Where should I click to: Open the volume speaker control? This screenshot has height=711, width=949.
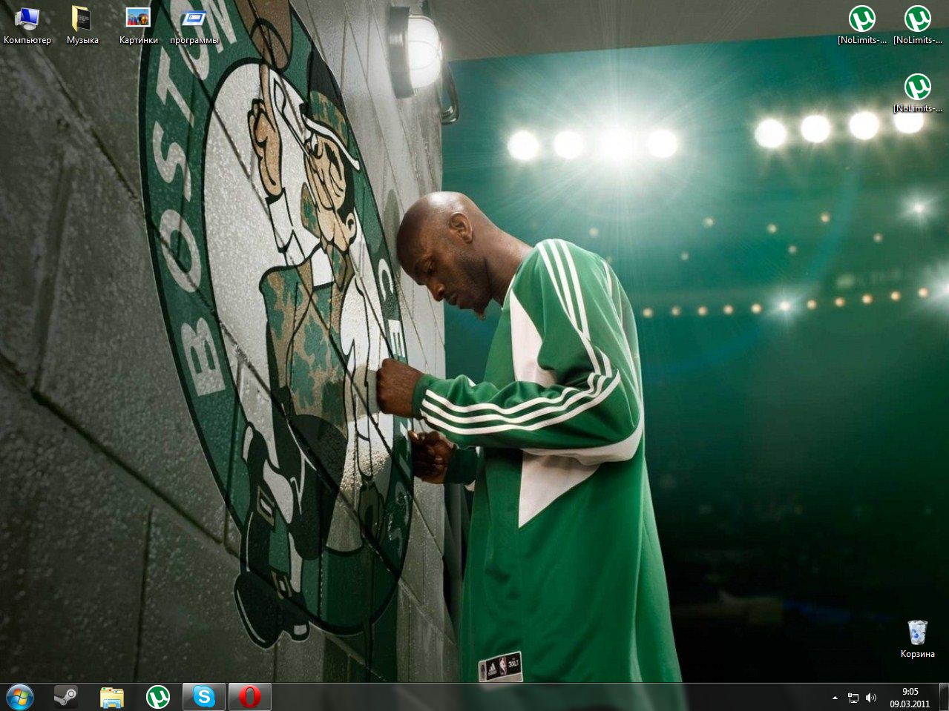tap(871, 698)
